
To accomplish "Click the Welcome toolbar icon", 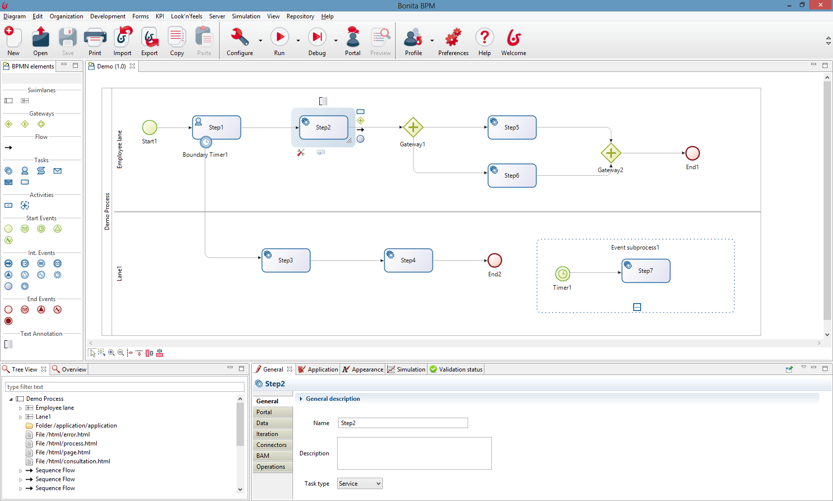I will 513,37.
